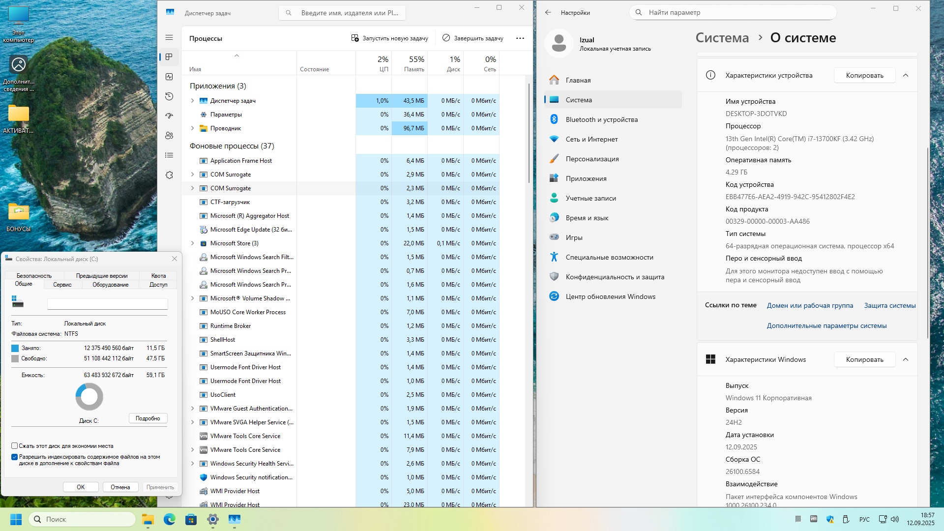Open Performance icon in Task Manager sidebar
This screenshot has height=531, width=944.
coord(169,77)
